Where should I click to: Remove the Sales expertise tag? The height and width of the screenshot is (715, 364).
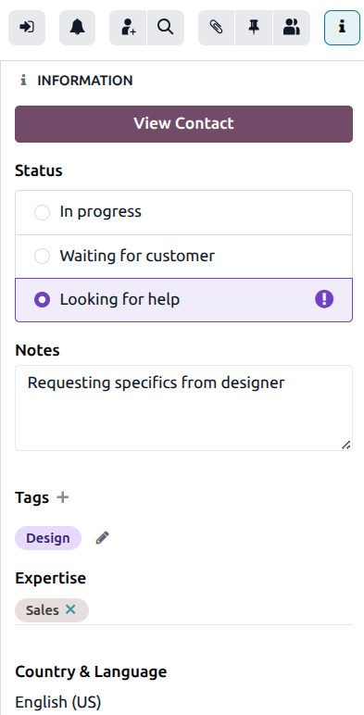click(x=70, y=609)
